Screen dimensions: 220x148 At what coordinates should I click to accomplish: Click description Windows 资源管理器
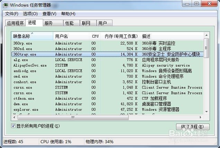click(x=161, y=109)
